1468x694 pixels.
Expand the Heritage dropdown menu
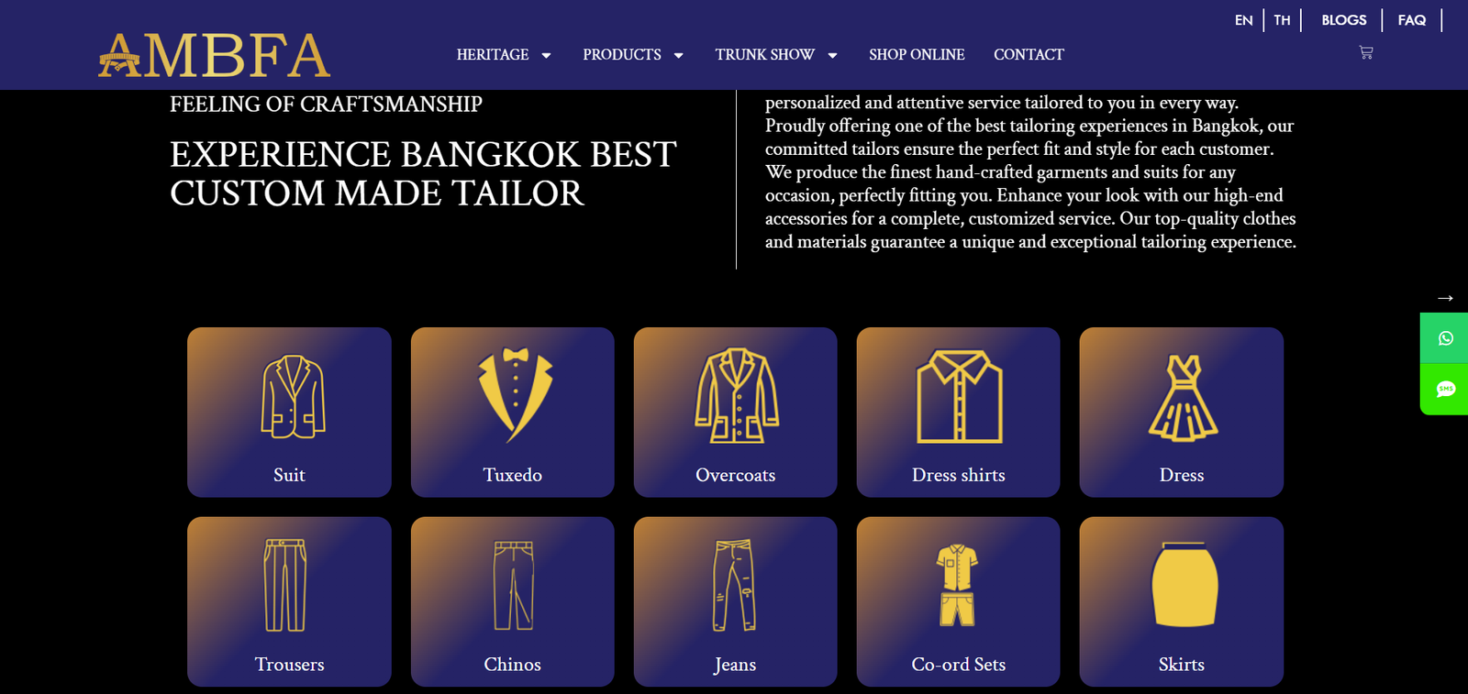(505, 55)
